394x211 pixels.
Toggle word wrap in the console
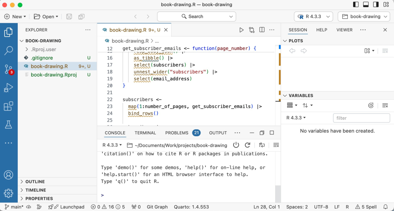click(x=262, y=145)
